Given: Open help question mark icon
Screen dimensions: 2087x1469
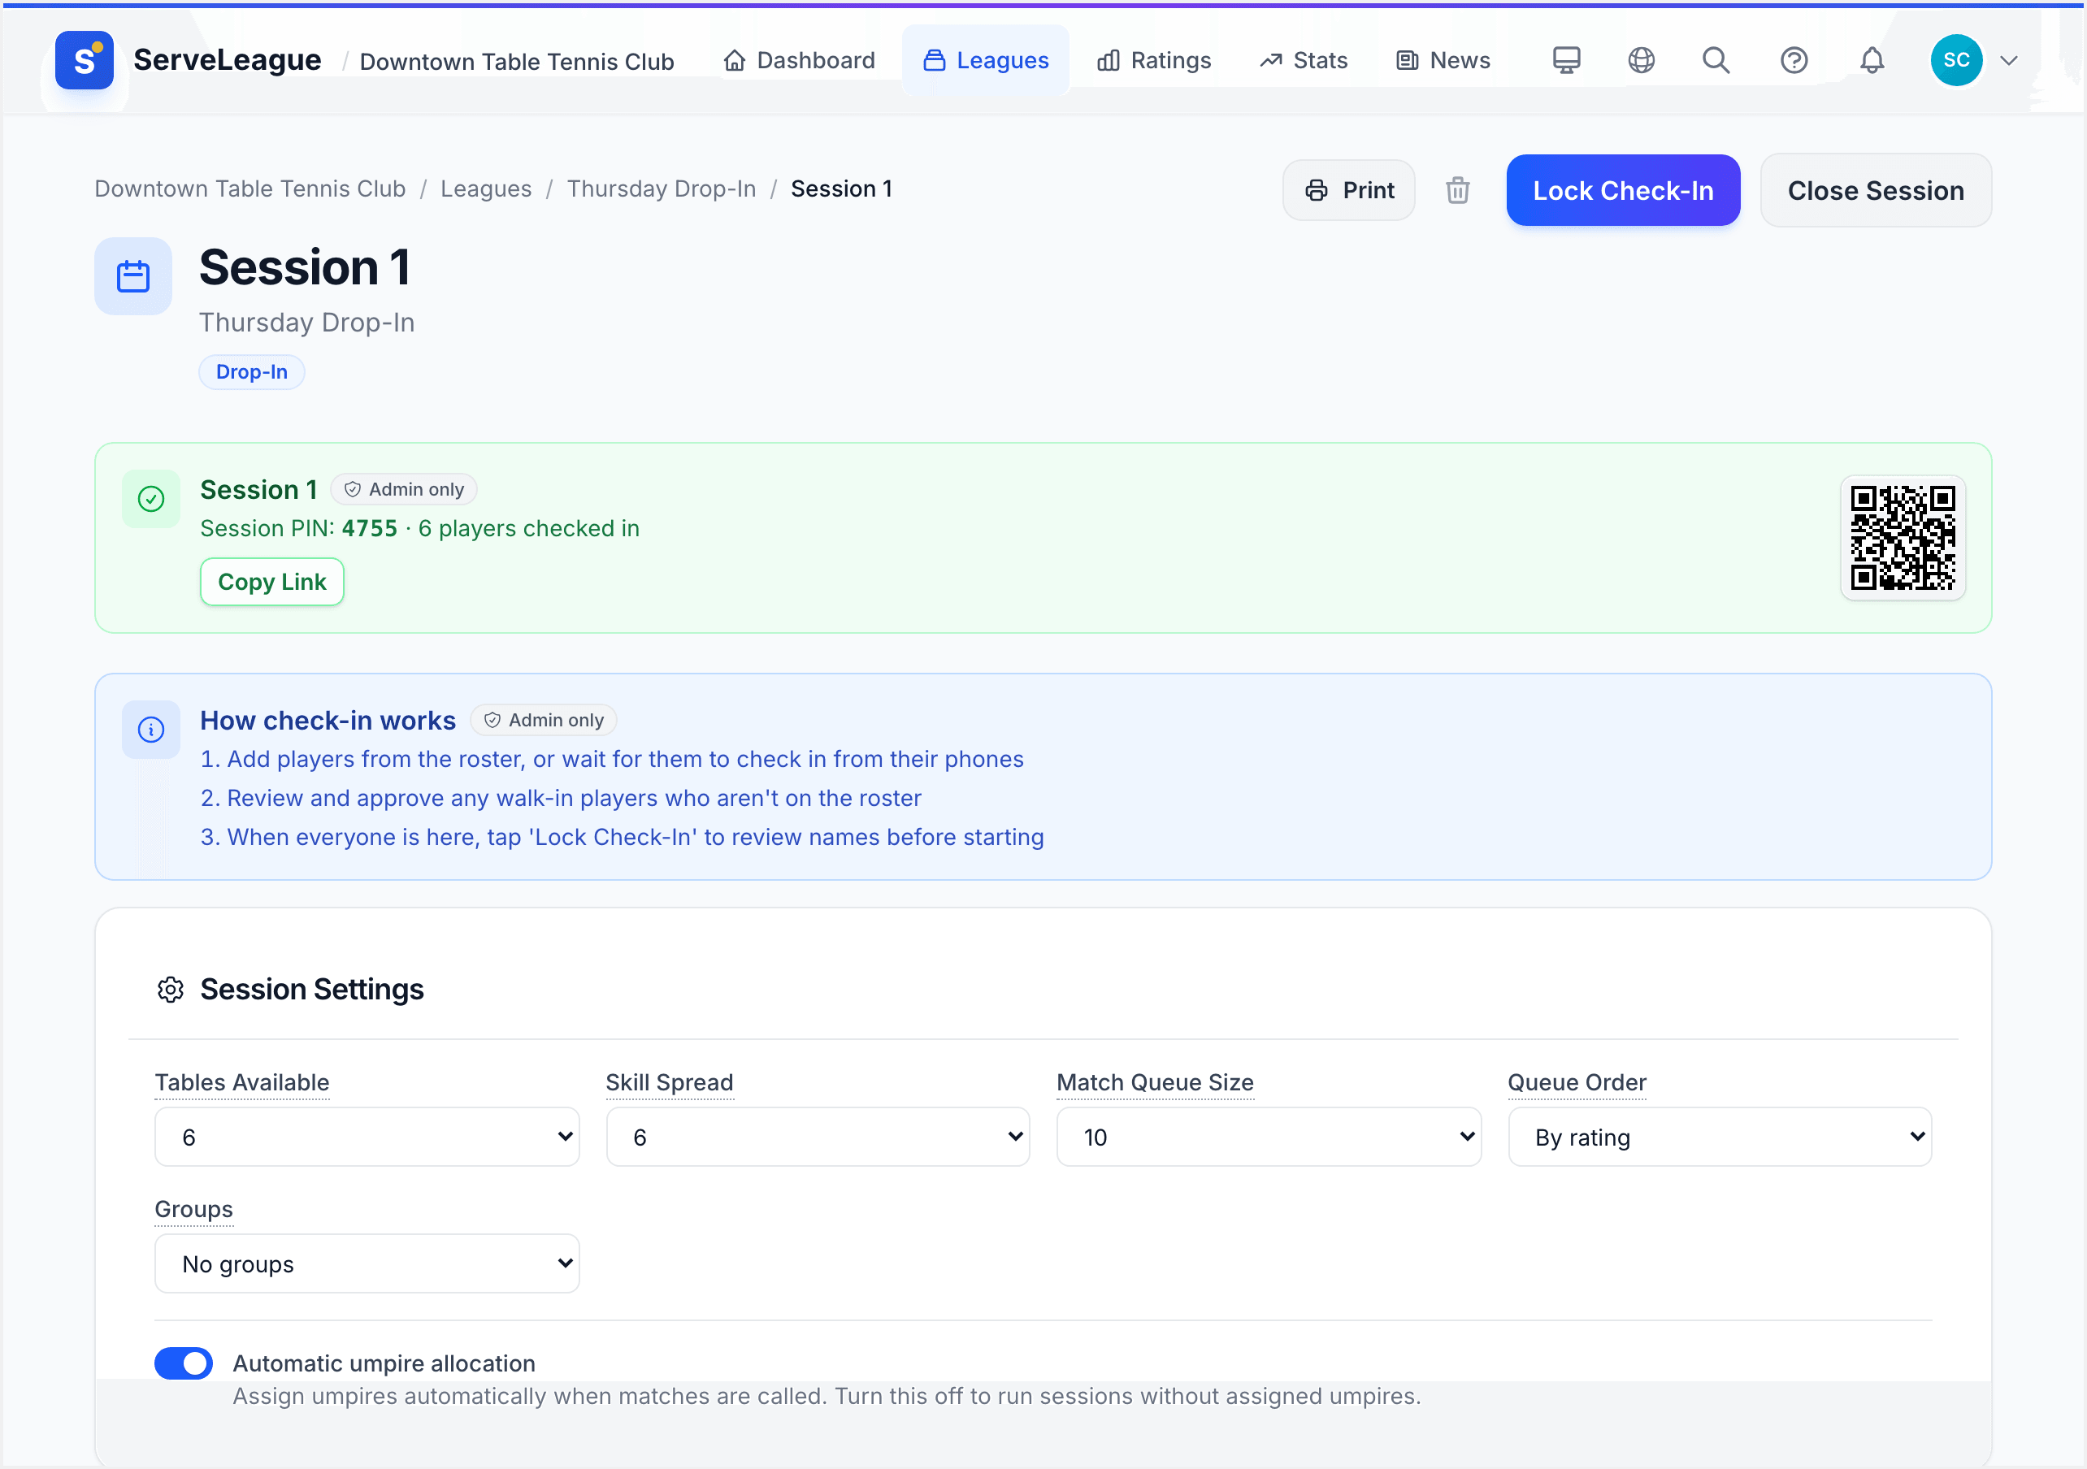Looking at the screenshot, I should [x=1794, y=60].
